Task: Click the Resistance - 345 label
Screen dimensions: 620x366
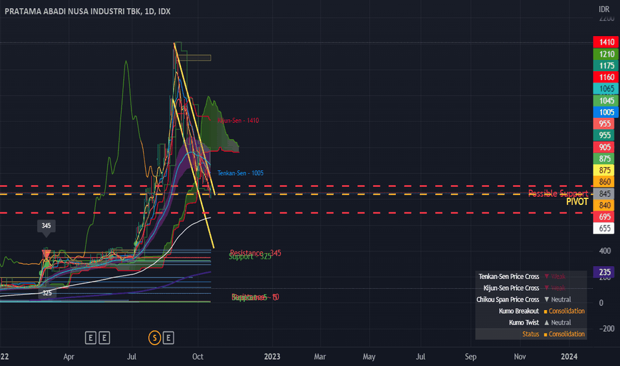Action: [x=255, y=252]
